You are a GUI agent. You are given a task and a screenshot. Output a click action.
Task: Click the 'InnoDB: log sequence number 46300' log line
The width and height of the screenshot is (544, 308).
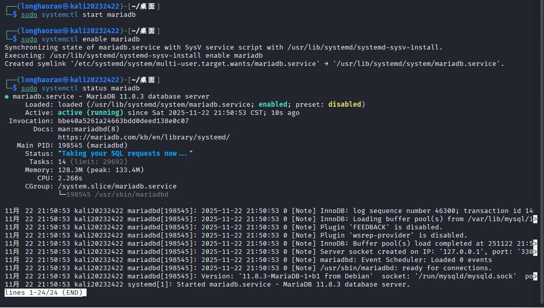point(269,211)
